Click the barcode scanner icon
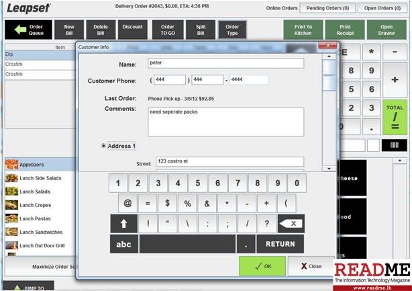The width and height of the screenshot is (412, 291). point(395,145)
